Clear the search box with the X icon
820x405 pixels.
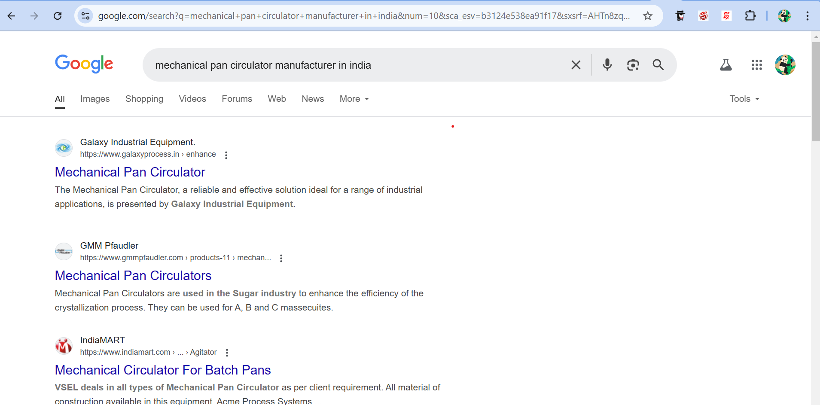click(576, 65)
